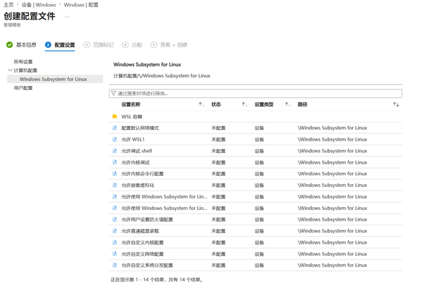
Task: Click the document icon beside 允许 WSL1
Action: [115, 139]
